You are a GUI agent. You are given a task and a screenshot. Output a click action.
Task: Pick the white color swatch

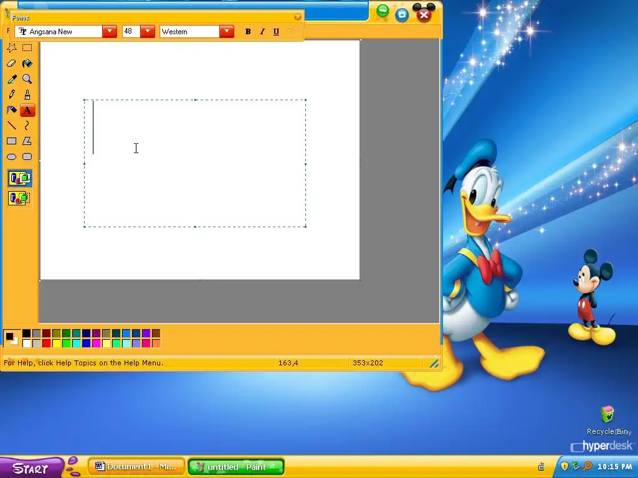pos(26,344)
